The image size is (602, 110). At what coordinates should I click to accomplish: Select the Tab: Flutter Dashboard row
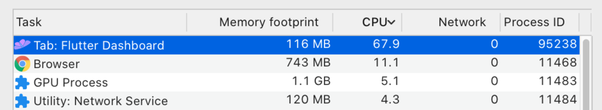pos(297,45)
